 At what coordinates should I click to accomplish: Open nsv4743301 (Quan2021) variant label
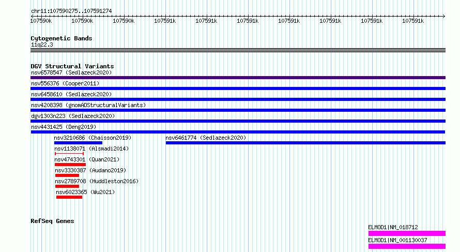tap(87, 159)
